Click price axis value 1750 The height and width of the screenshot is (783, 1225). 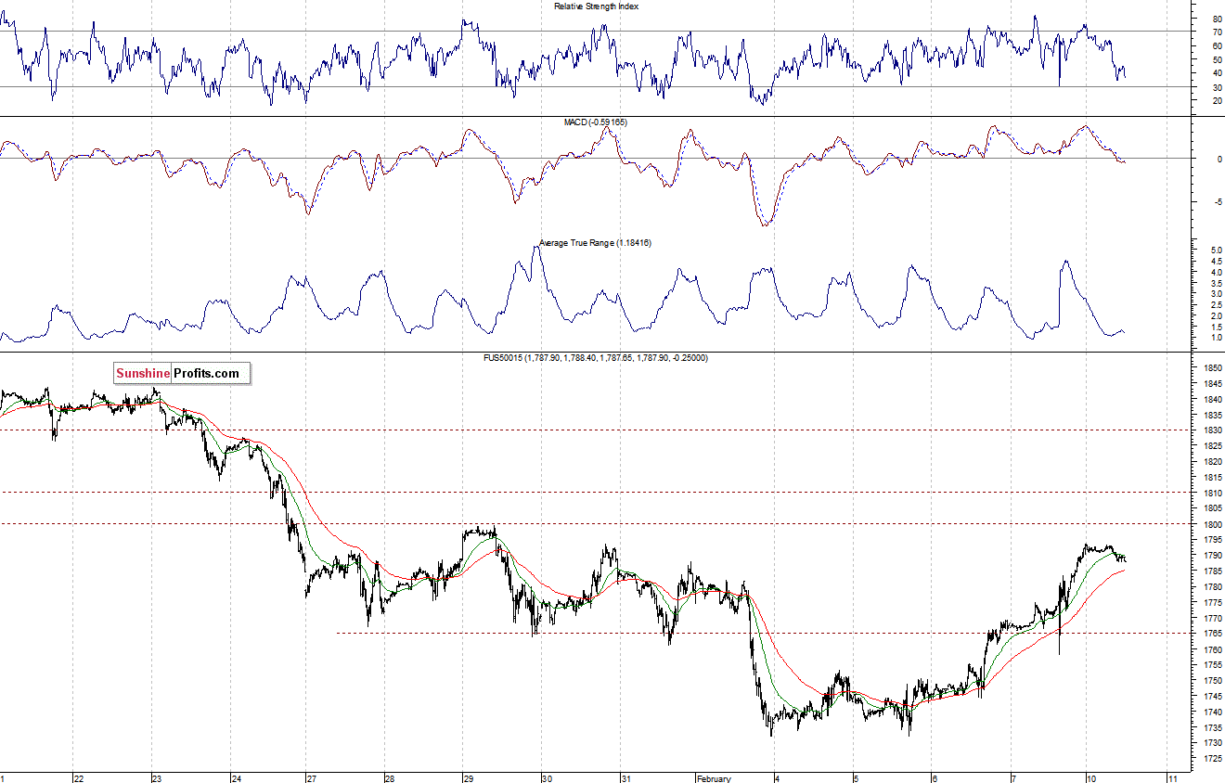coord(1211,680)
